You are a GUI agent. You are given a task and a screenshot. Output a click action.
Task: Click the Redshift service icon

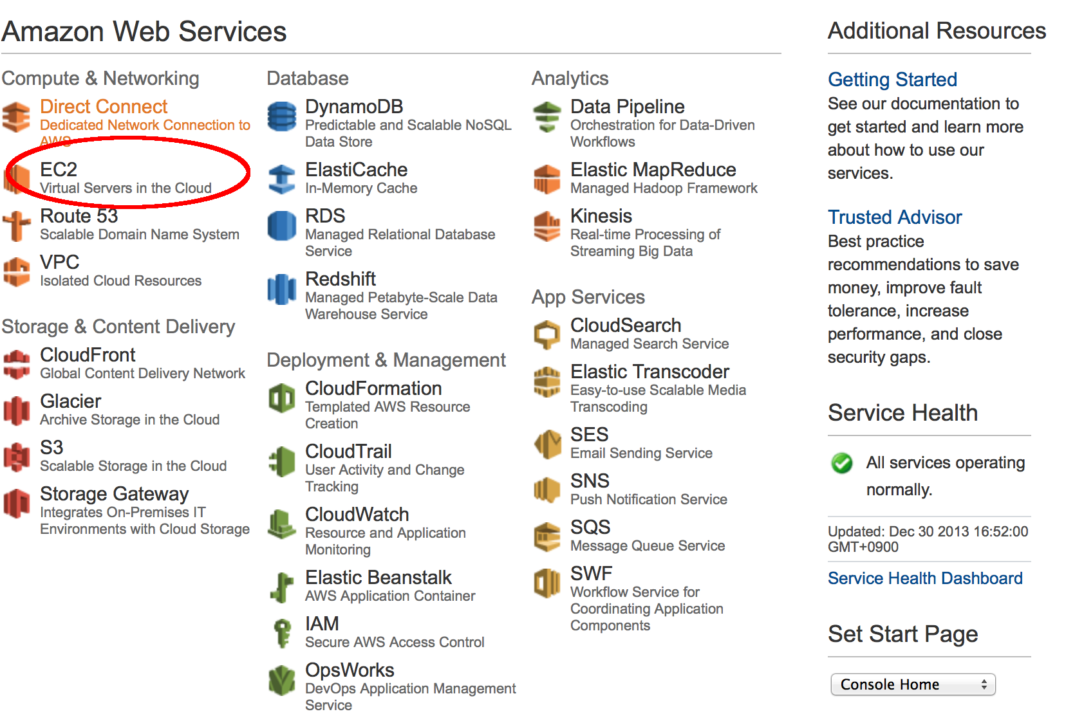click(x=281, y=289)
